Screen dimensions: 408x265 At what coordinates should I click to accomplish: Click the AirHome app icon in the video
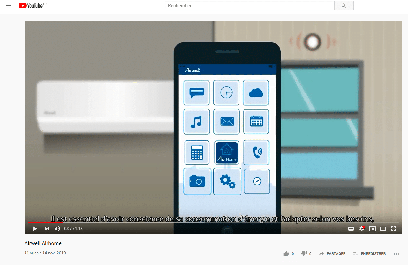227,153
